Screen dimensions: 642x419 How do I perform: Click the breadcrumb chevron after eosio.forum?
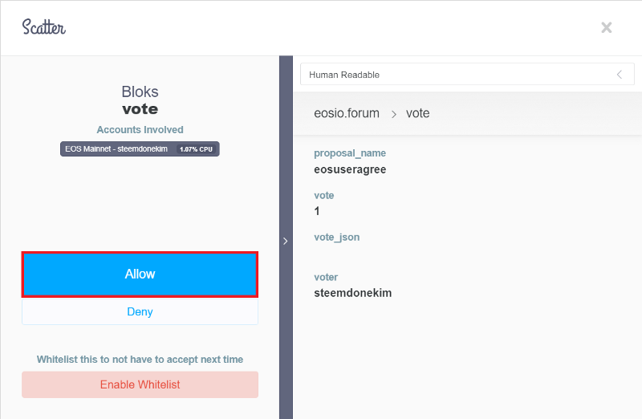click(x=393, y=114)
